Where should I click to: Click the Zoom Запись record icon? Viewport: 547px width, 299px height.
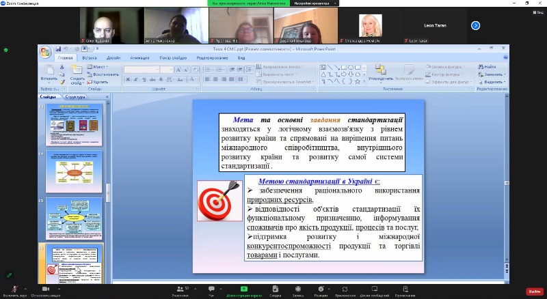pyautogui.click(x=298, y=289)
